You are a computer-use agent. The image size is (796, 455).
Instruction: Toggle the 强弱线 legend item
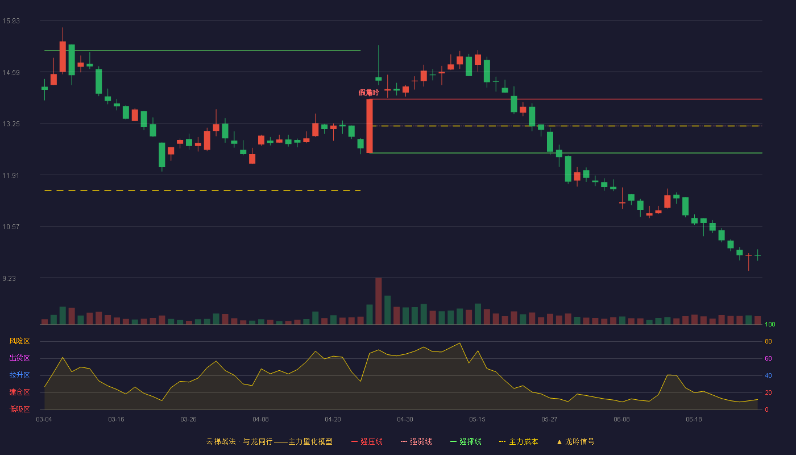(x=416, y=441)
